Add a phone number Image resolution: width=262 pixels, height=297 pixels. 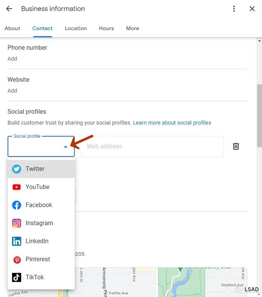[12, 59]
